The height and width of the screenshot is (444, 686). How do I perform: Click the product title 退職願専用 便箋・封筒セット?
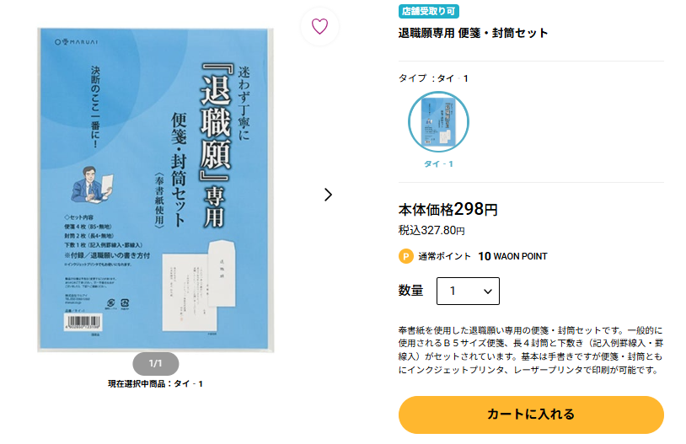[473, 33]
